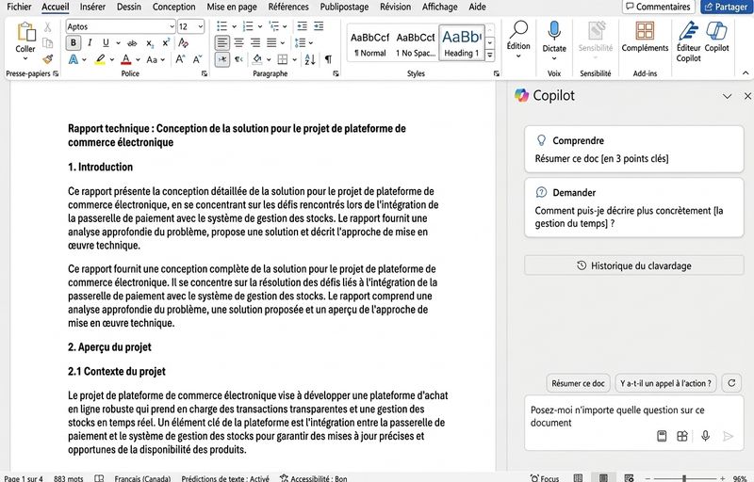Toggle left alignment button
This screenshot has width=754, height=482.
click(x=221, y=42)
